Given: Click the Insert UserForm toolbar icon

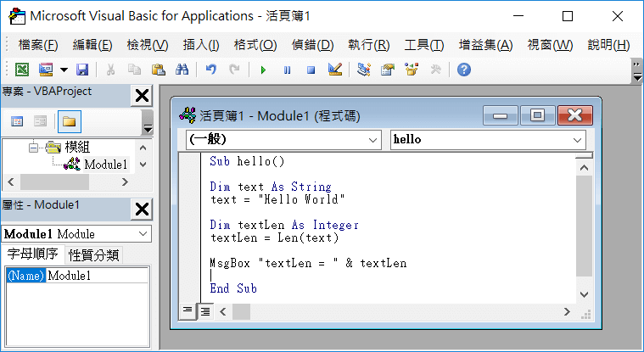Looking at the screenshot, I should (46, 70).
